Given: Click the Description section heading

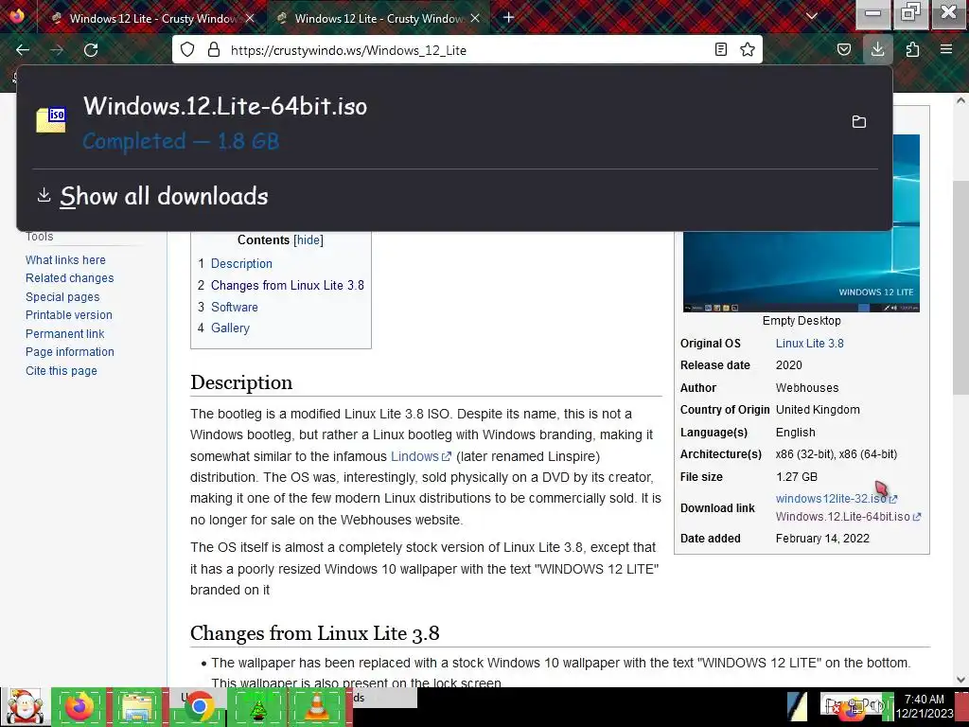Looking at the screenshot, I should [x=241, y=382].
